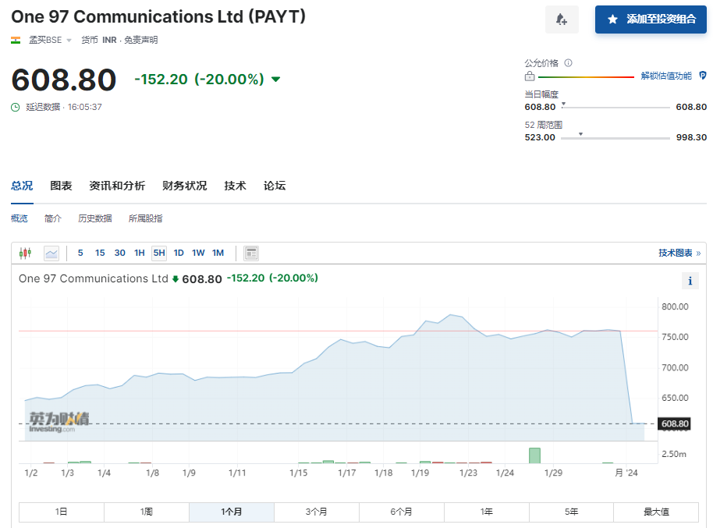The image size is (713, 528).
Task: Set chart interval to 1D
Action: (x=179, y=253)
